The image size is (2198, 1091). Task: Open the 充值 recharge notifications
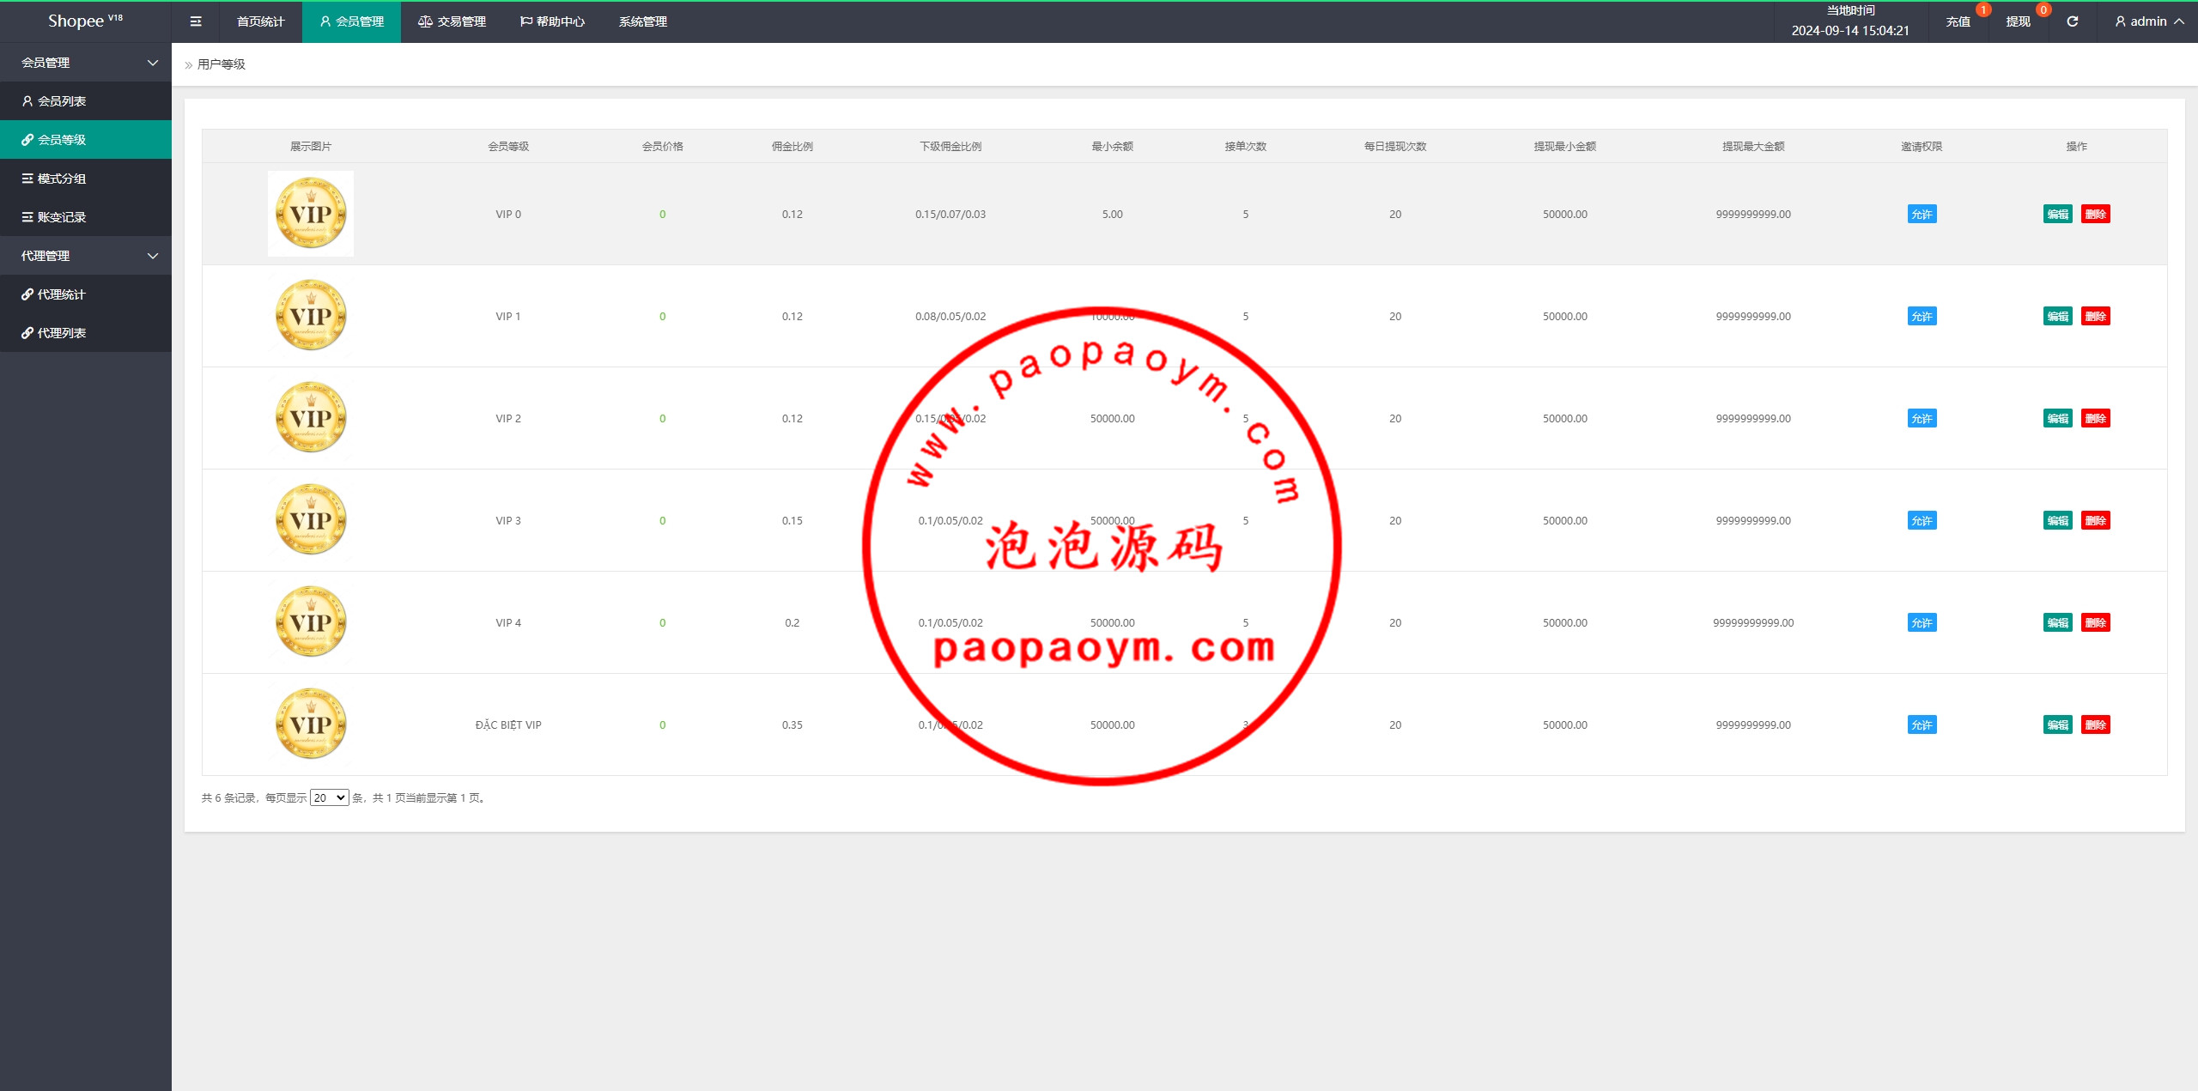coord(1958,21)
